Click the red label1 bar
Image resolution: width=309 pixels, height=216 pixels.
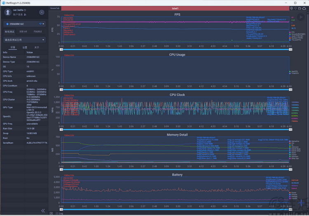click(175, 9)
